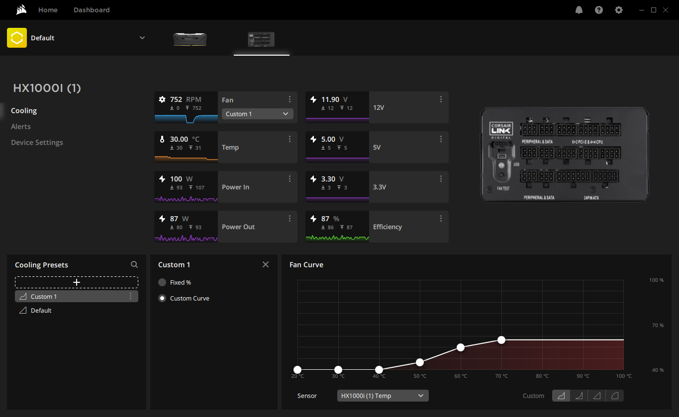
Task: Apply the first custom curve shape preset
Action: [x=561, y=396]
